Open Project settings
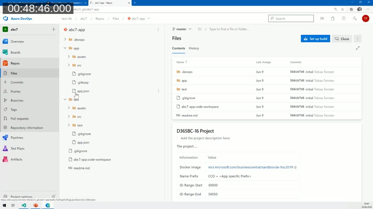This screenshot has width=373, height=209. [x=21, y=197]
